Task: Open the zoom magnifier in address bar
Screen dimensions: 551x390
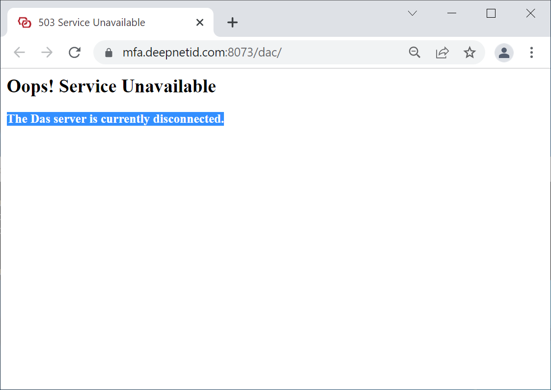Action: (x=415, y=53)
